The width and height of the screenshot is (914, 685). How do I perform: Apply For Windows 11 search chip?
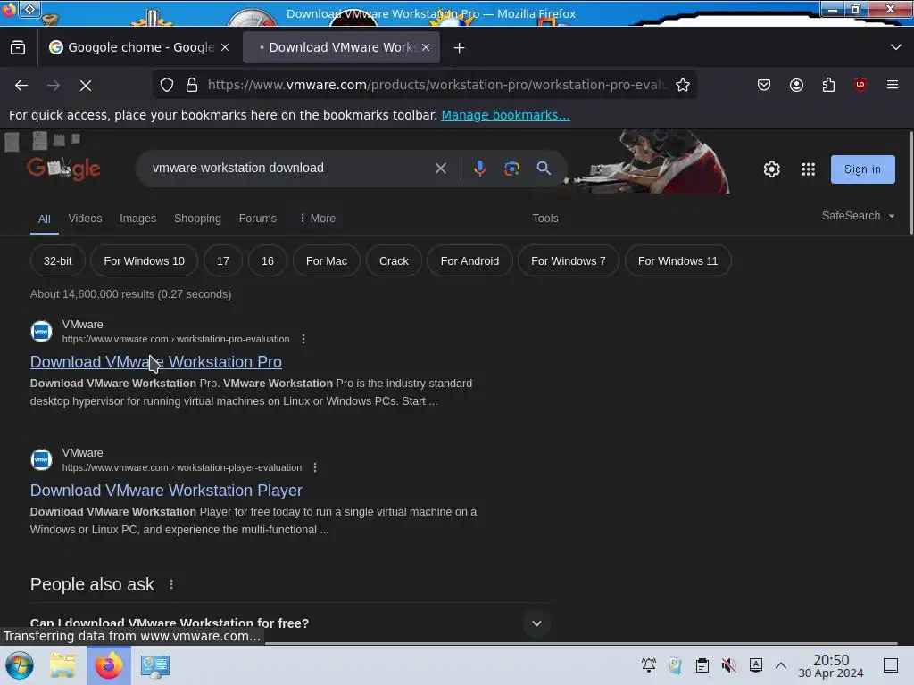(678, 261)
